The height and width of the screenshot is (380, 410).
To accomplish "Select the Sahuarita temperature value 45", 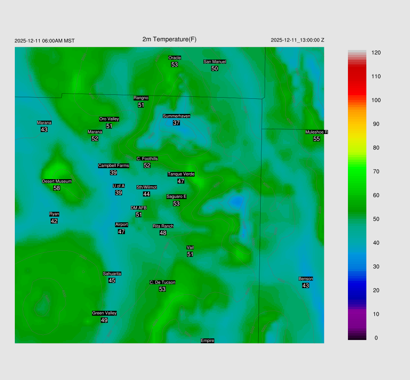I will coord(112,280).
